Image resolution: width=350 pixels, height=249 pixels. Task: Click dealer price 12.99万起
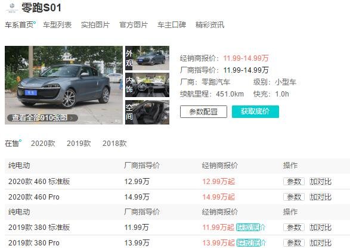point(219,182)
